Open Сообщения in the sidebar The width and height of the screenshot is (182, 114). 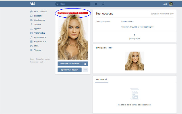click(40, 20)
